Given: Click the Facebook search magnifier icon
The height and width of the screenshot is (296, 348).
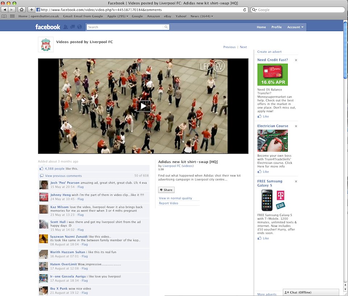Looking at the screenshot, I should point(166,27).
